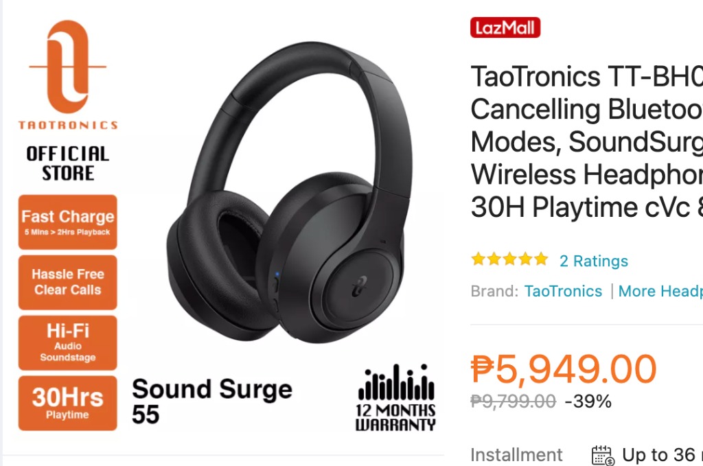Open the TaoTronics brand link
703x466 pixels.
coord(563,291)
